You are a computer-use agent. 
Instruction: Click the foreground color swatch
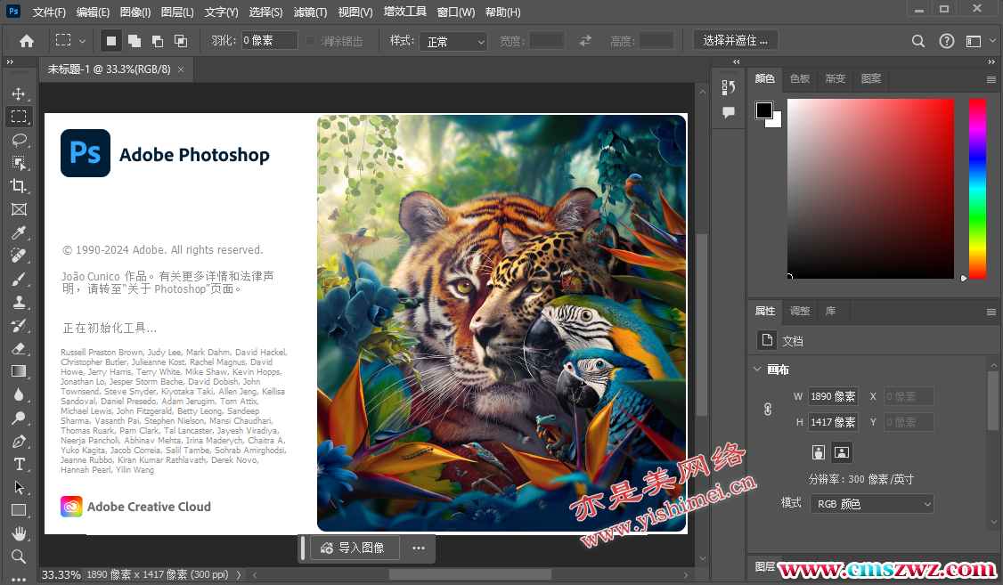764,110
